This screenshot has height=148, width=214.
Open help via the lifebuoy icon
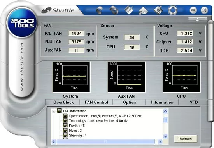coord(173,10)
